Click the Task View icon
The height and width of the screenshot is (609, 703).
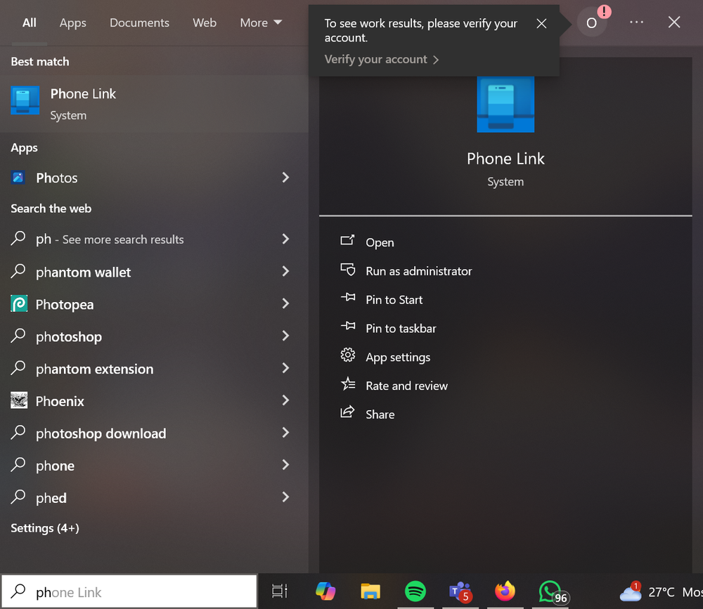(280, 591)
